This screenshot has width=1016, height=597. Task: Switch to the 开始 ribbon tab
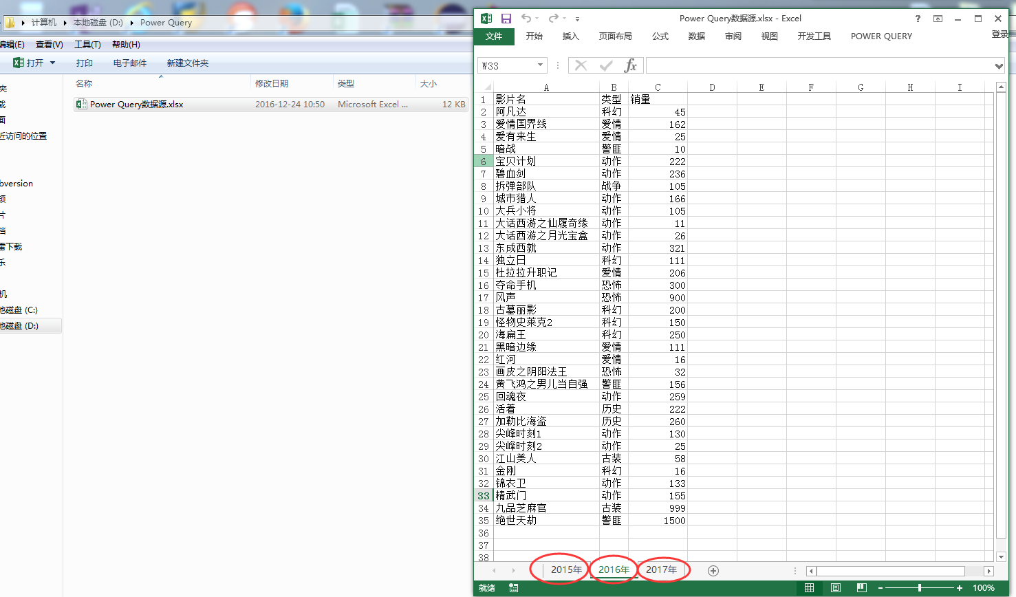click(x=534, y=36)
